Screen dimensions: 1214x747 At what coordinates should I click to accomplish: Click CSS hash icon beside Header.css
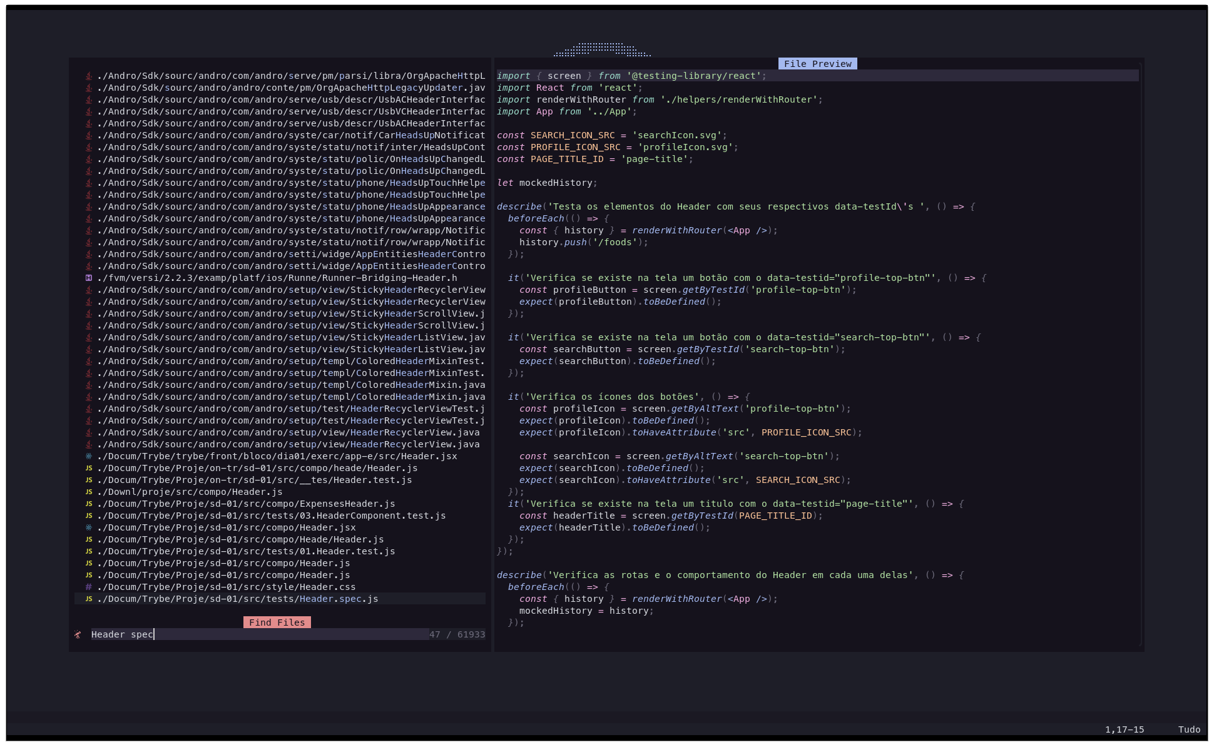[x=89, y=587]
